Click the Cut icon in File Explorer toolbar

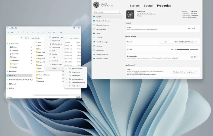tap(18, 32)
